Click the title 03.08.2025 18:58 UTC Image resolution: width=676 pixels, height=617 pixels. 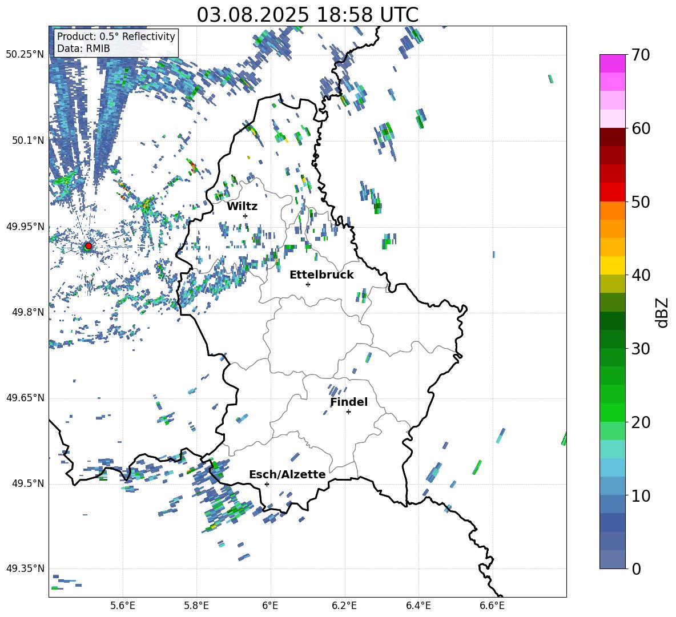tap(307, 15)
